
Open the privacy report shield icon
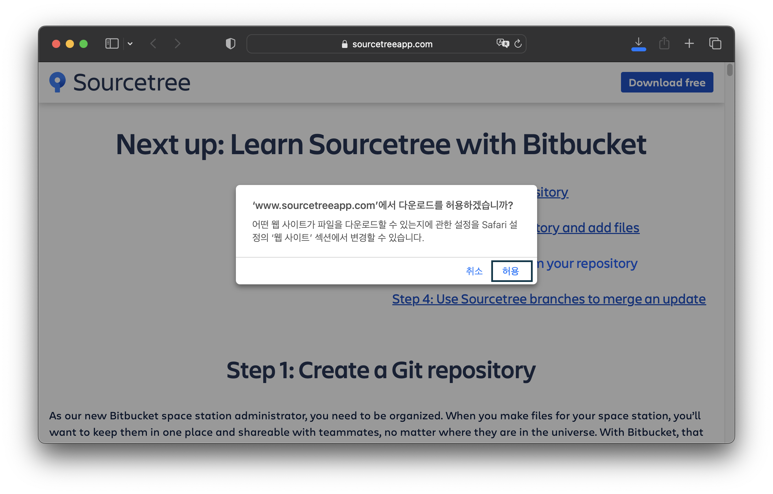coord(230,44)
